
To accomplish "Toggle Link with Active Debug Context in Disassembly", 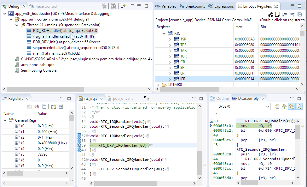I will (x=292, y=106).
